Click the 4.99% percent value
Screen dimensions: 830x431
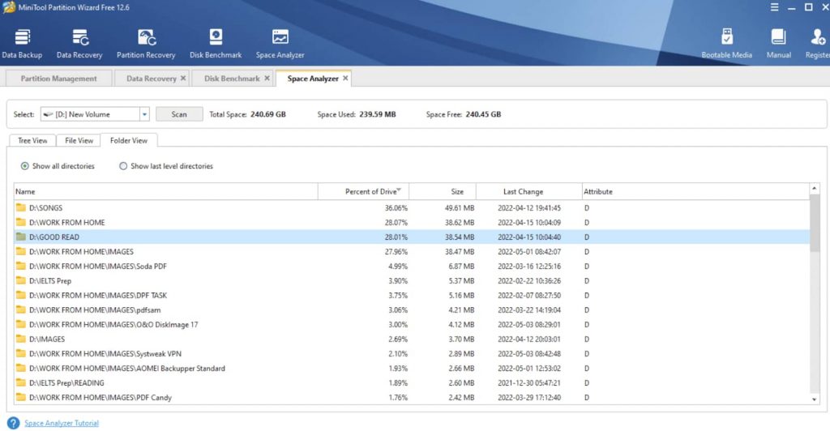pos(397,266)
